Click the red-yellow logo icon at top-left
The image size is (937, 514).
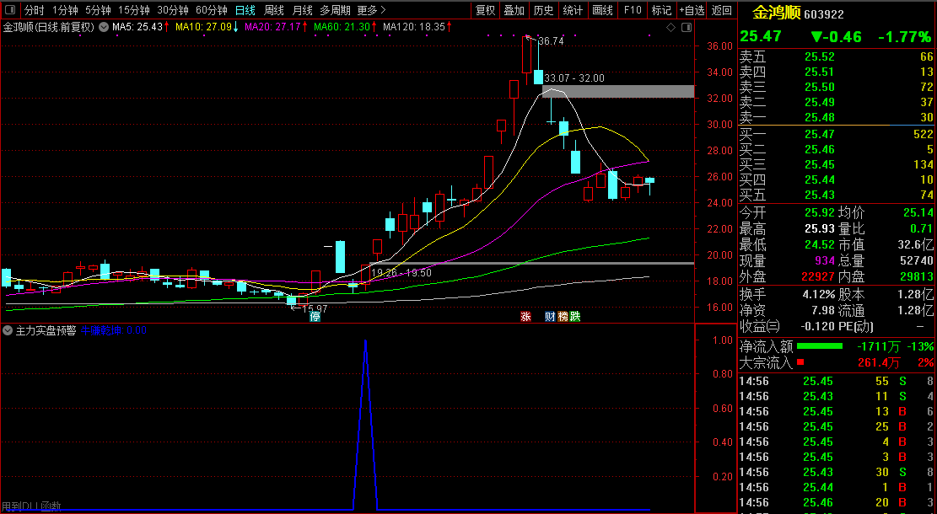pyautogui.click(x=9, y=10)
